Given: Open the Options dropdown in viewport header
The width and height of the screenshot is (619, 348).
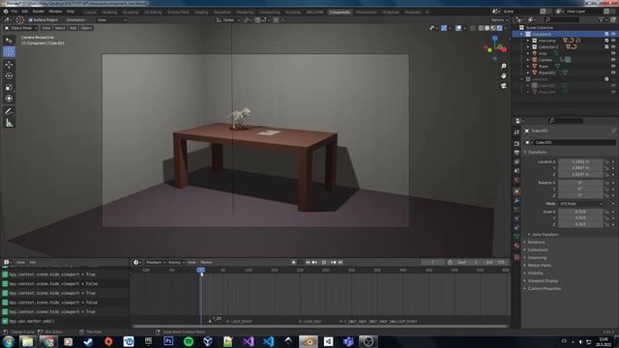Looking at the screenshot, I should click(x=499, y=19).
